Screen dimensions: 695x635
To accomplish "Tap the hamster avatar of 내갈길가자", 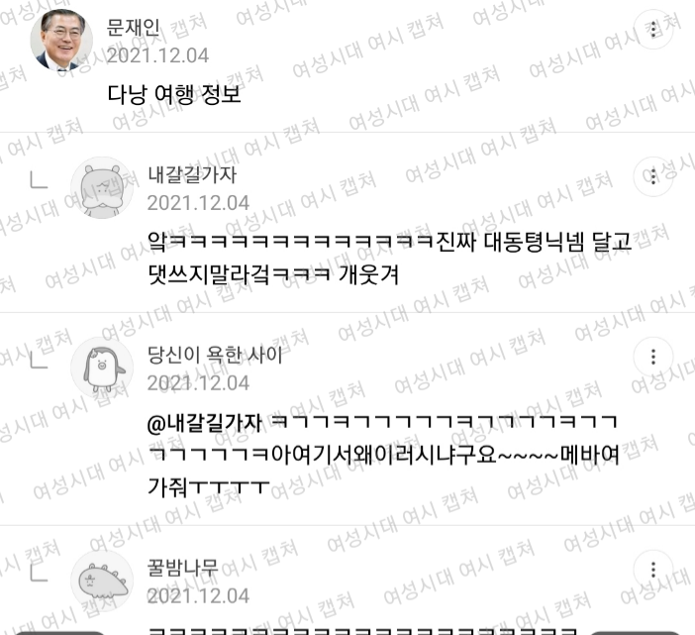I will click(x=102, y=187).
